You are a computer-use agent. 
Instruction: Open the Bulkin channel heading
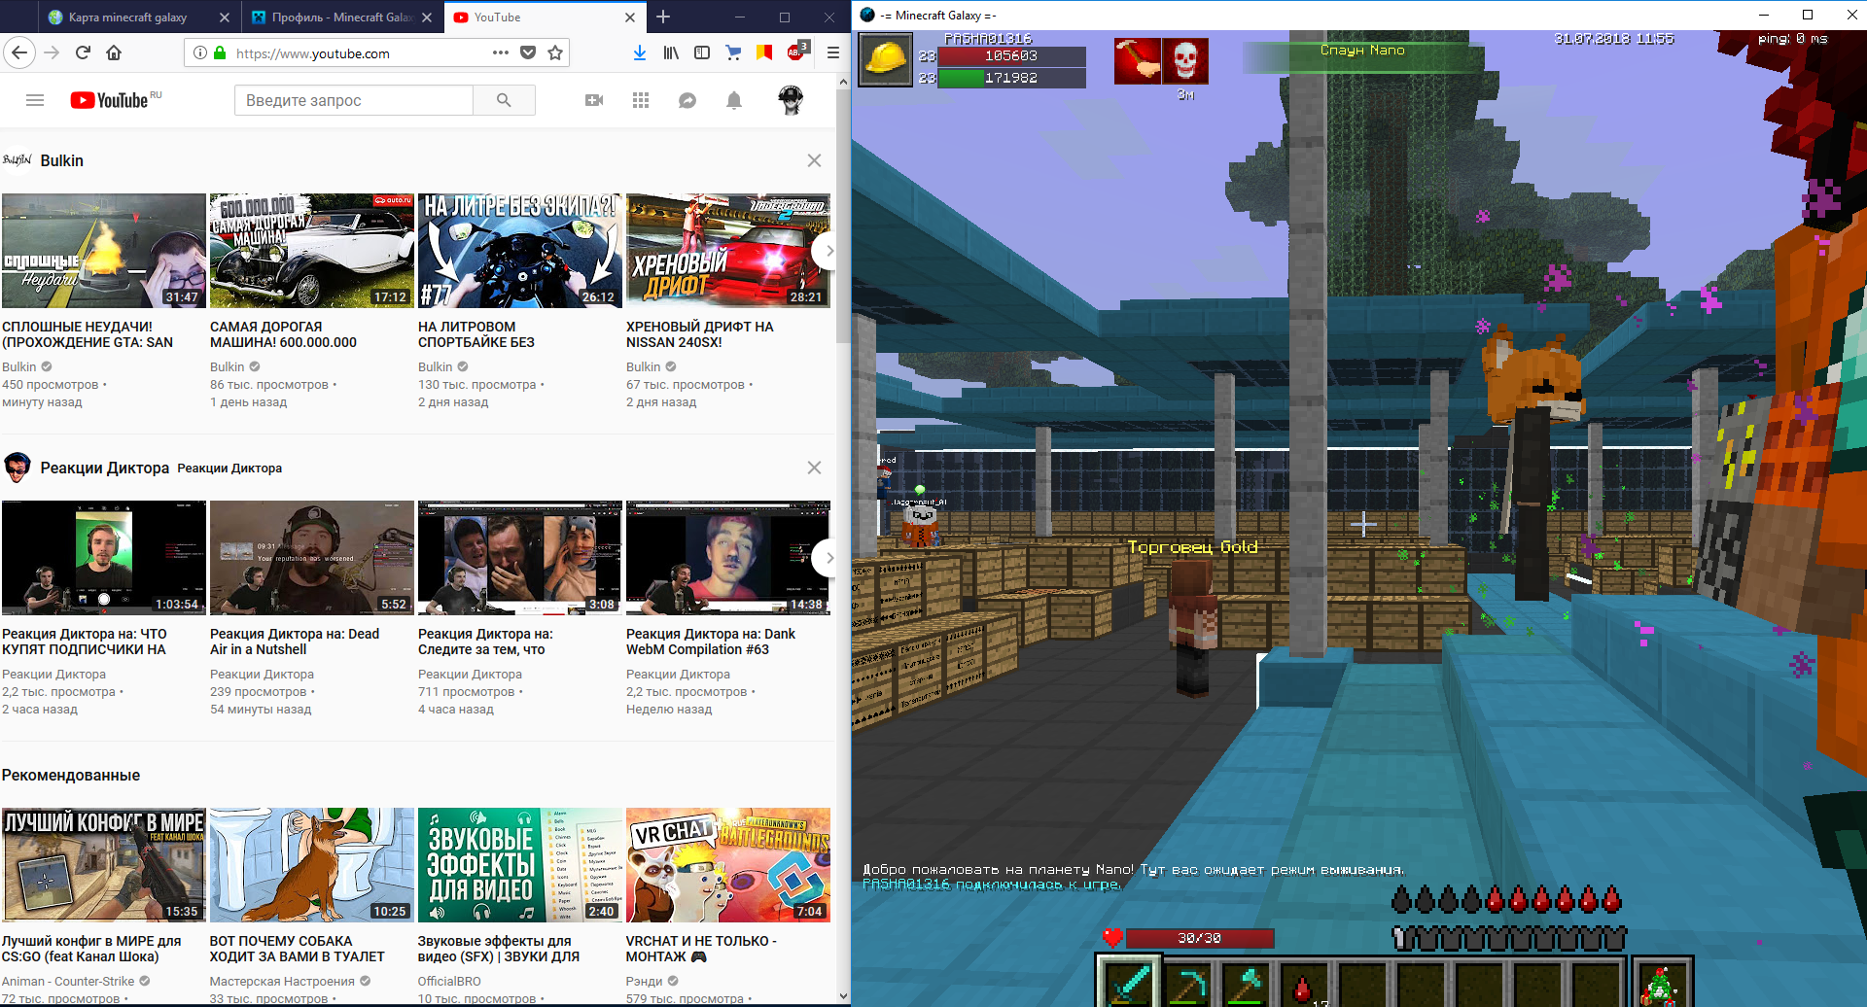[x=61, y=160]
